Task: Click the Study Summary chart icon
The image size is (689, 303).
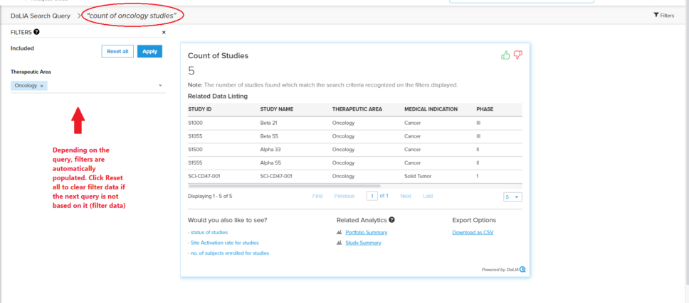Action: tap(340, 243)
